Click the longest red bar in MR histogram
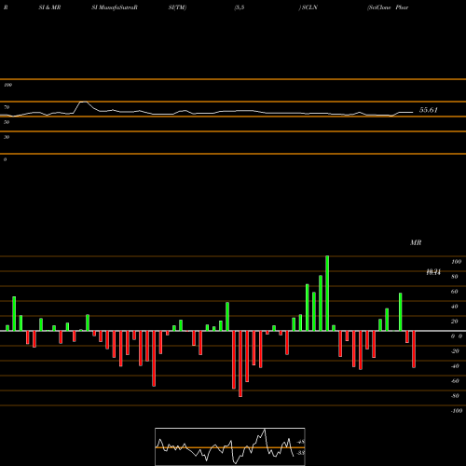The image size is (466, 466). (x=240, y=363)
